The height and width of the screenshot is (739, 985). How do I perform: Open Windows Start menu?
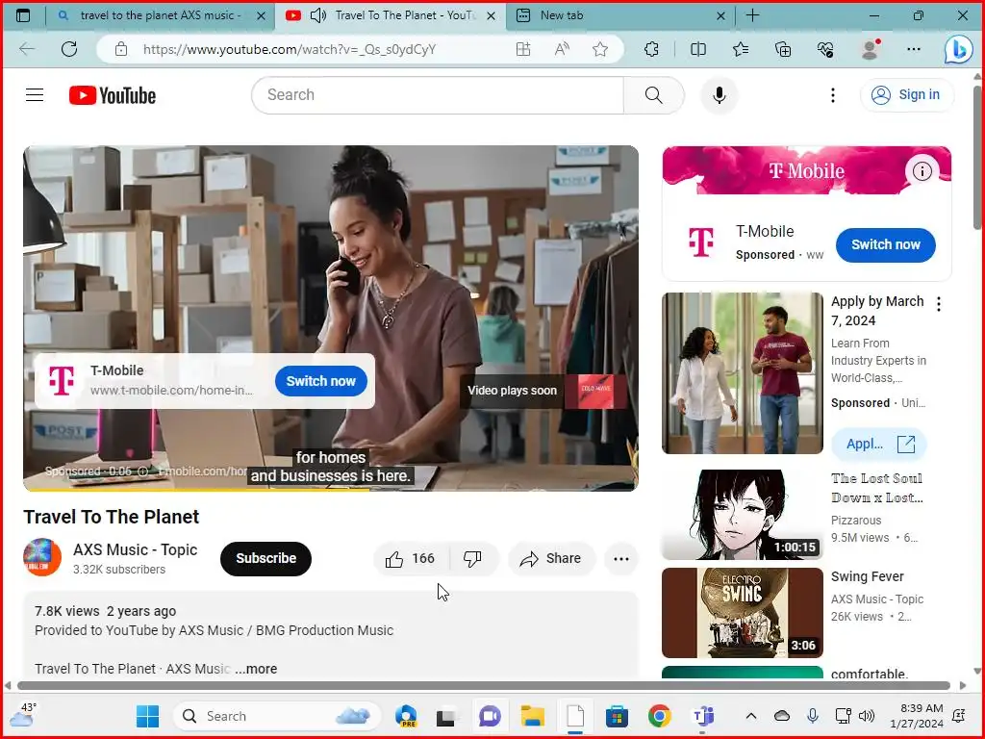click(x=147, y=716)
